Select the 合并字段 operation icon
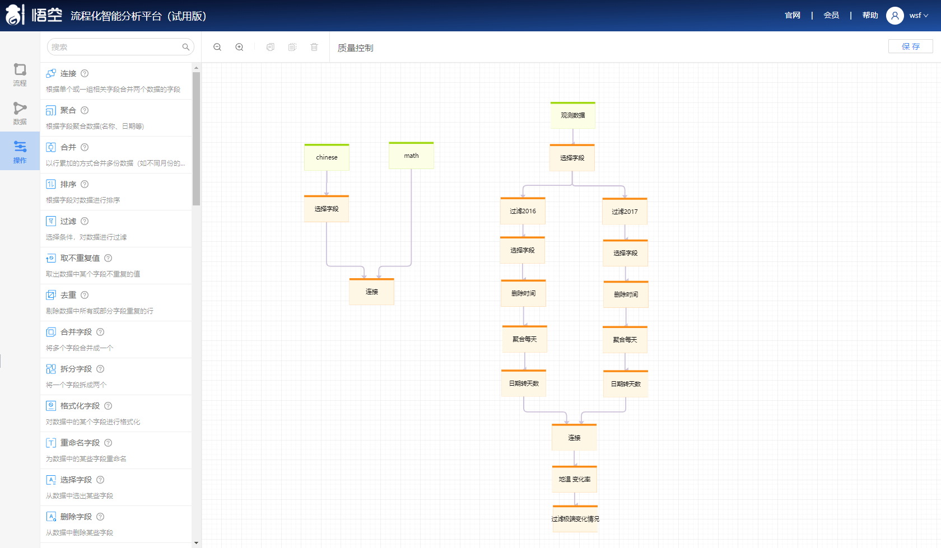The image size is (941, 548). point(51,332)
